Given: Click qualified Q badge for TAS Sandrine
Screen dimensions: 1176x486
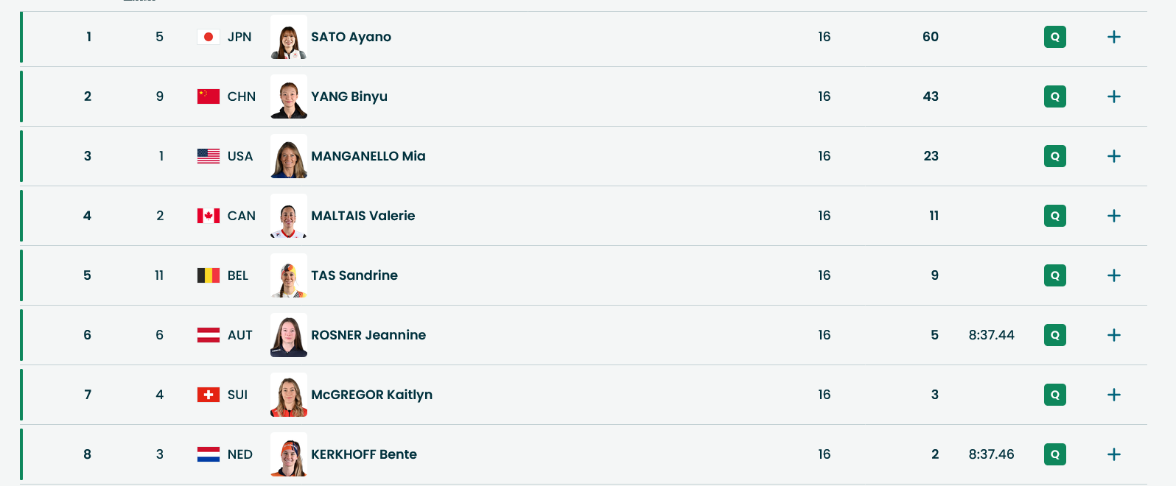Looking at the screenshot, I should 1054,275.
